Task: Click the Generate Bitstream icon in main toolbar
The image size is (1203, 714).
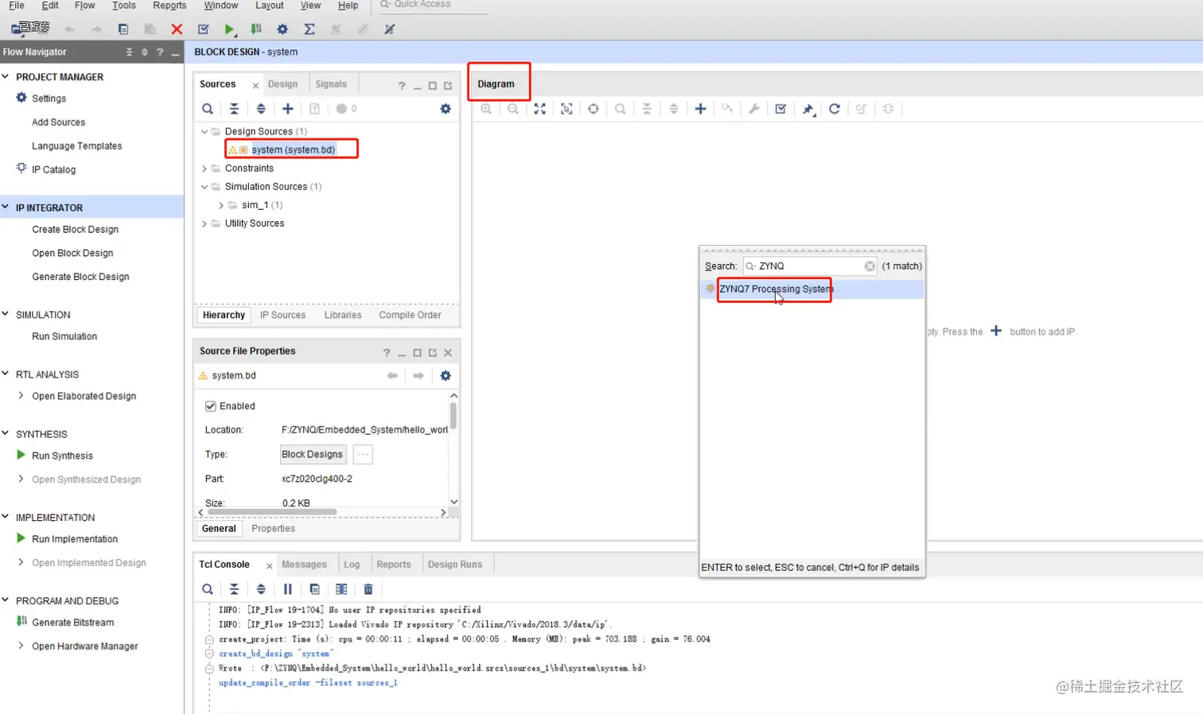Action: click(x=255, y=29)
